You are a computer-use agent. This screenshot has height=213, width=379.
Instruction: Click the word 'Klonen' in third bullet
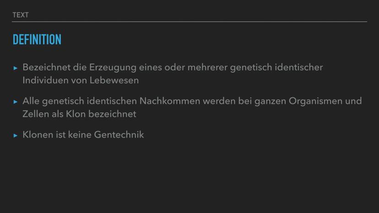pyautogui.click(x=38, y=135)
